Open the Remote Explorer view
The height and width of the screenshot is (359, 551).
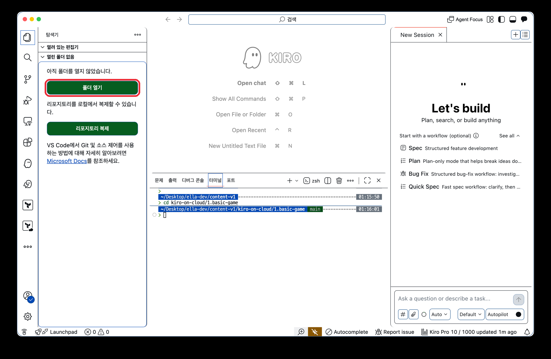[x=28, y=121]
